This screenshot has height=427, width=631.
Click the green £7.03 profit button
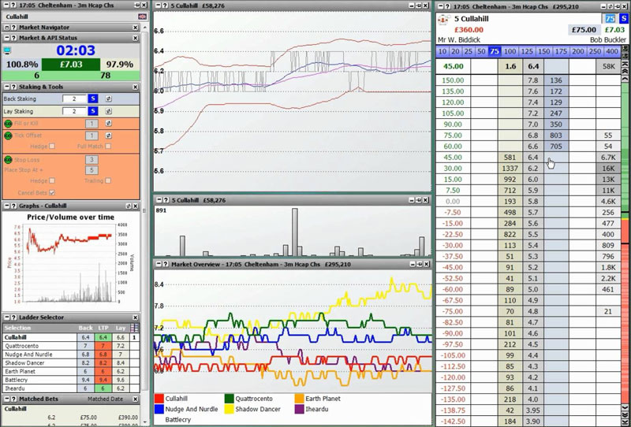[x=72, y=64]
